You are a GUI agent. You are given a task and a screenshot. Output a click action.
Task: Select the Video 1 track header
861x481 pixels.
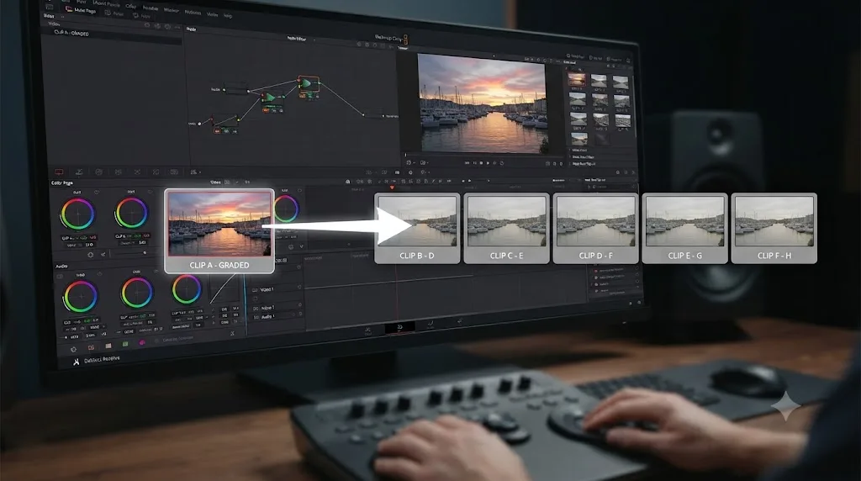[x=277, y=288]
